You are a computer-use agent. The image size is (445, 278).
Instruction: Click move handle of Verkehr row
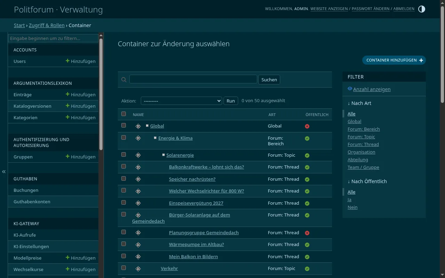point(138,269)
